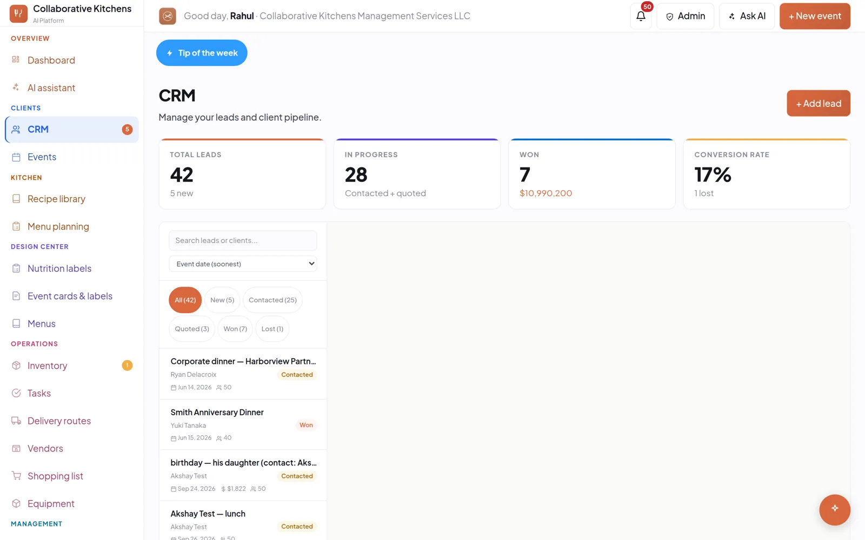Filter leads by New (5)

pos(222,300)
